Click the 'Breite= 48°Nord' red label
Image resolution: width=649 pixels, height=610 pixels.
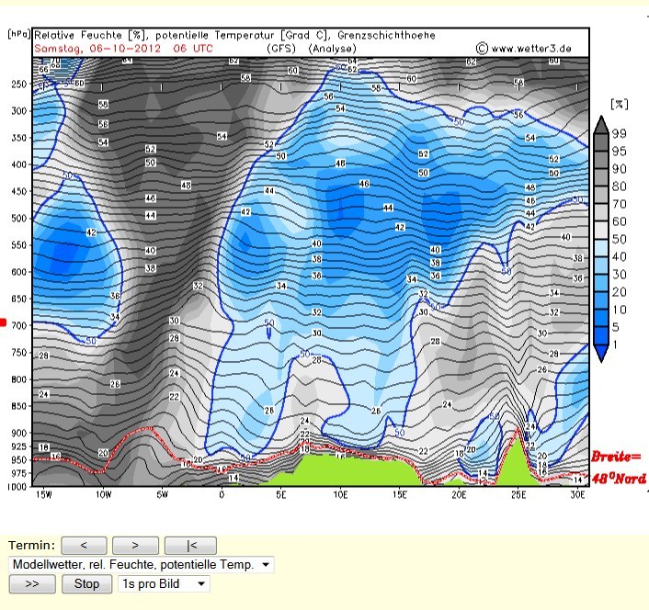click(x=618, y=467)
